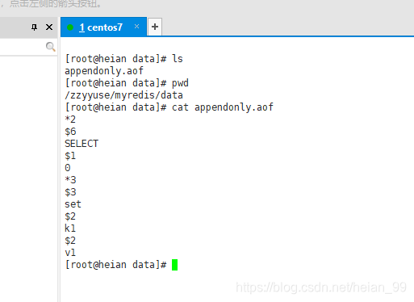Pin the side panel with the pushpin icon
Viewport: 414px width, 302px height.
(34, 27)
